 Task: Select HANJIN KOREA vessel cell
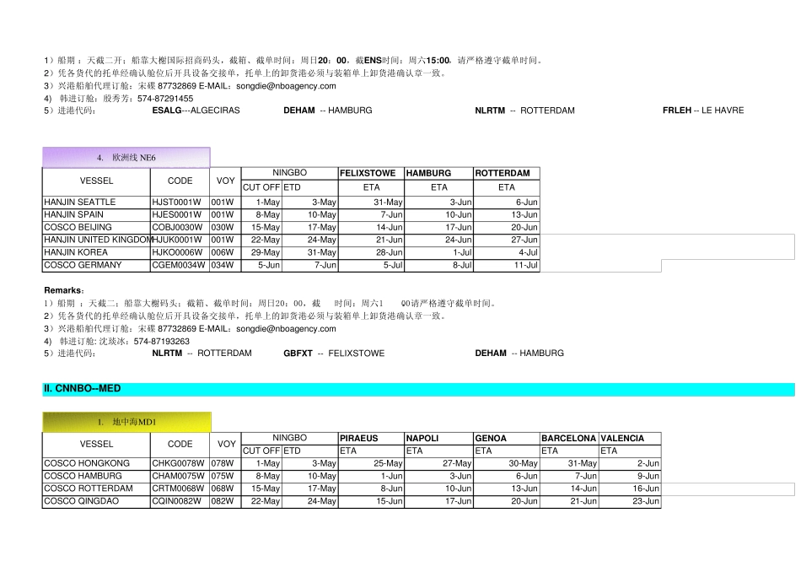[97, 252]
